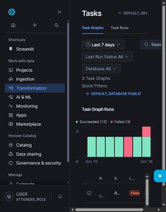Click the '3 Task Graphs' count text
This screenshot has height=212, width=166.
click(96, 78)
